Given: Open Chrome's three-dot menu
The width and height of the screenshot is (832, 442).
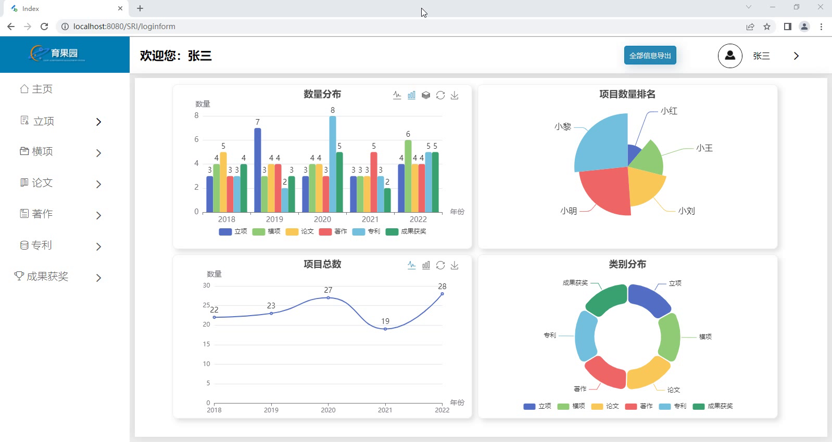Looking at the screenshot, I should pos(821,27).
